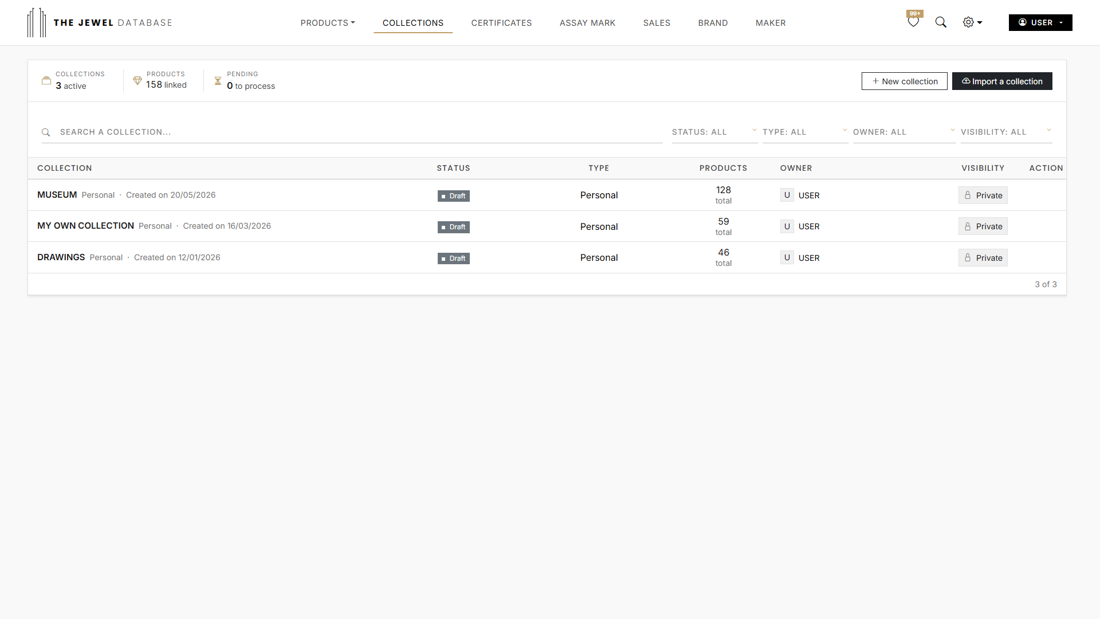This screenshot has height=619, width=1100.
Task: Sort by the Products column header
Action: [x=723, y=168]
